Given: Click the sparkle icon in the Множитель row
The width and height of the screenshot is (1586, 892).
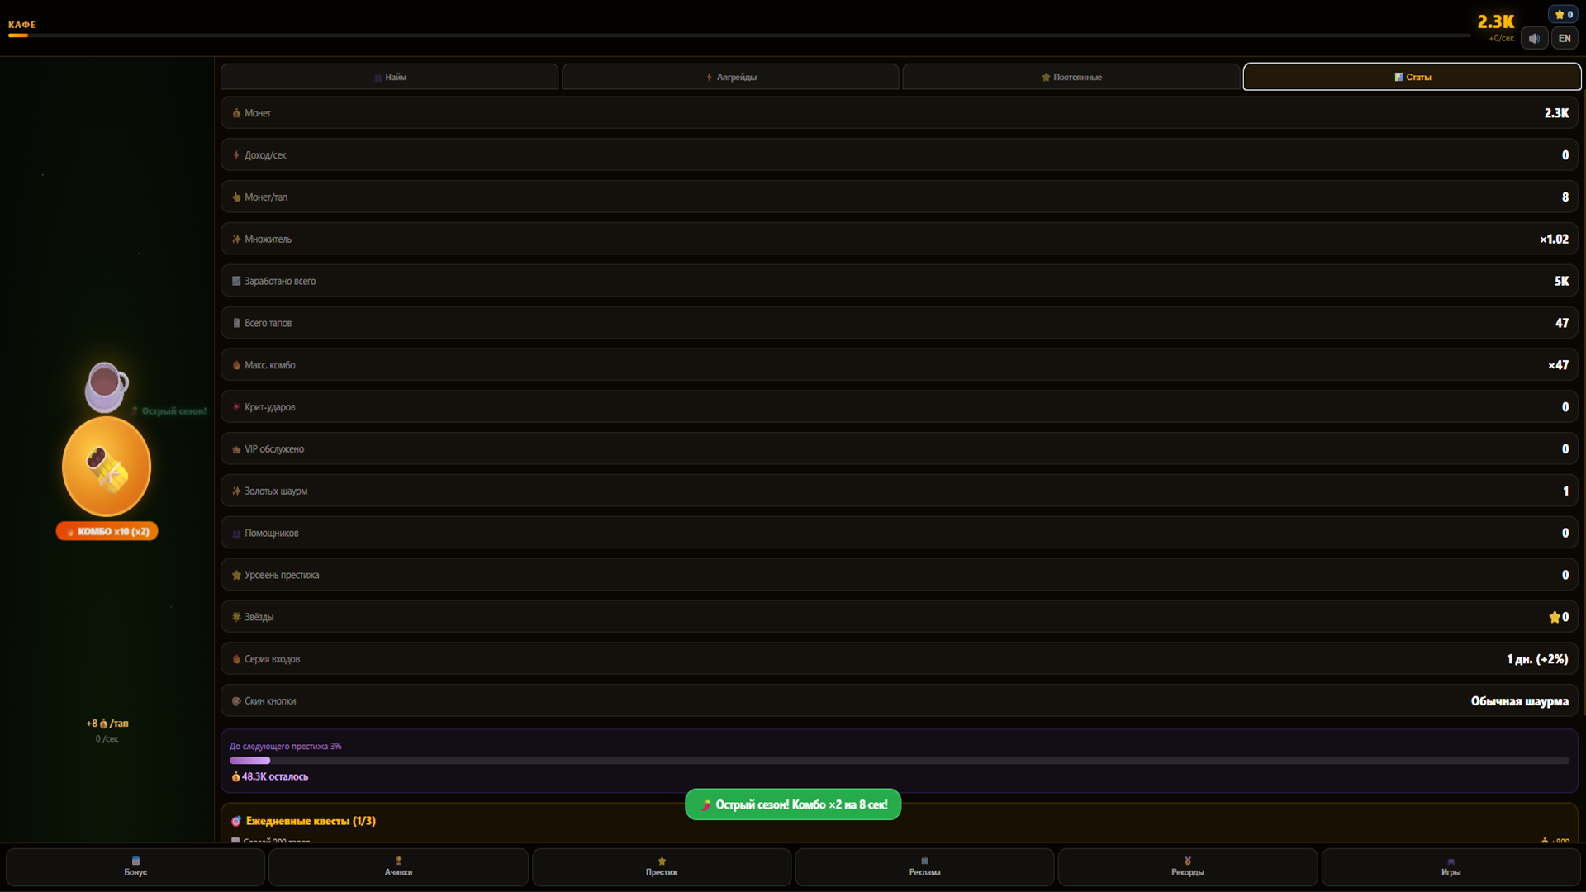Looking at the screenshot, I should (x=236, y=240).
